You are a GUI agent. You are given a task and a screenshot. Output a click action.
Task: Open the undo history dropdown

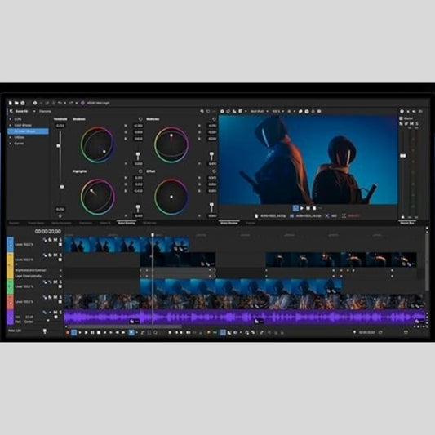pos(65,103)
